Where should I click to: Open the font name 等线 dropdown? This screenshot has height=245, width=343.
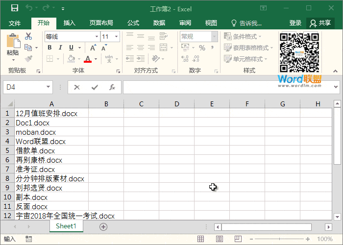point(97,37)
